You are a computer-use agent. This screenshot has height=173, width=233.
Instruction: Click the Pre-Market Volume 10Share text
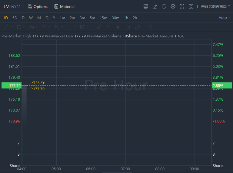pyautogui.click(x=112, y=36)
